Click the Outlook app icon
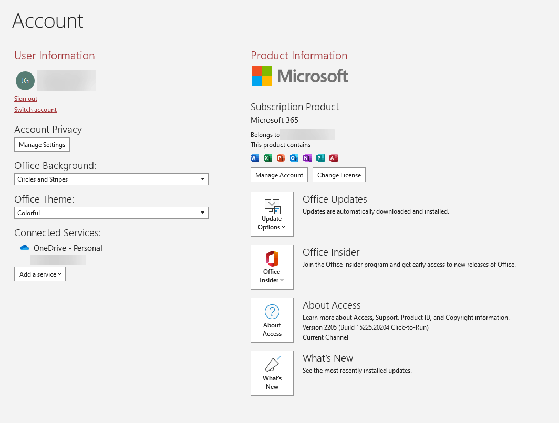Image resolution: width=559 pixels, height=423 pixels. 294,158
